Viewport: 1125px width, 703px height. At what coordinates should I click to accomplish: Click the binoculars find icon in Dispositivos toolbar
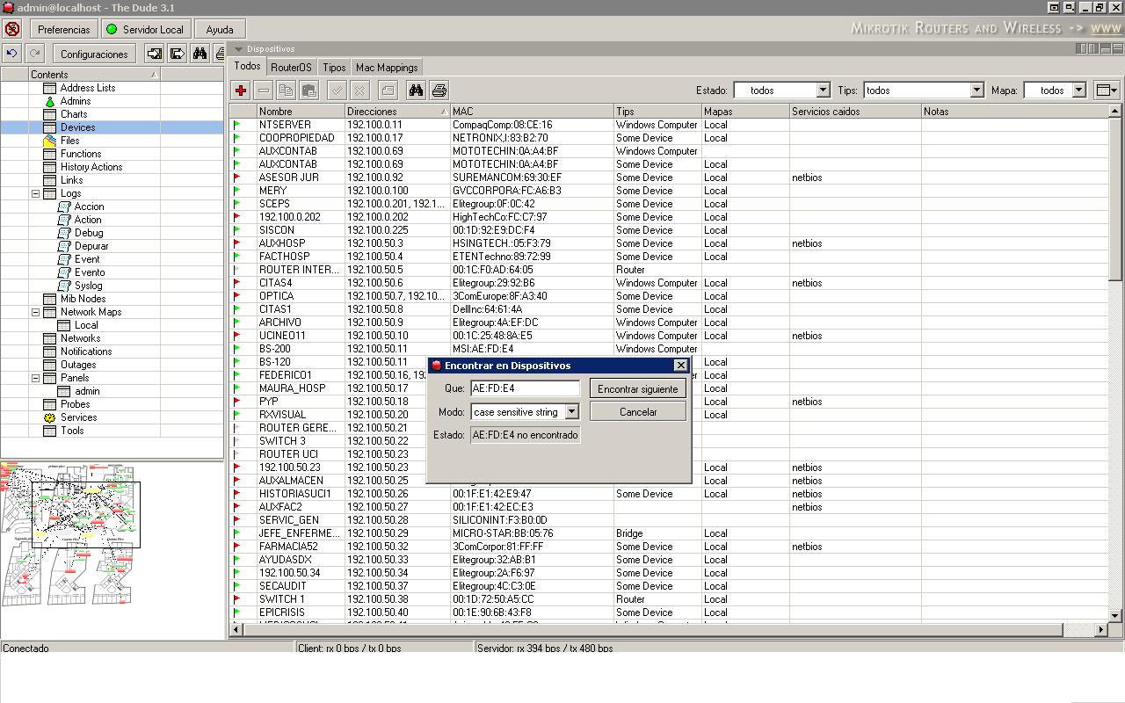(416, 91)
